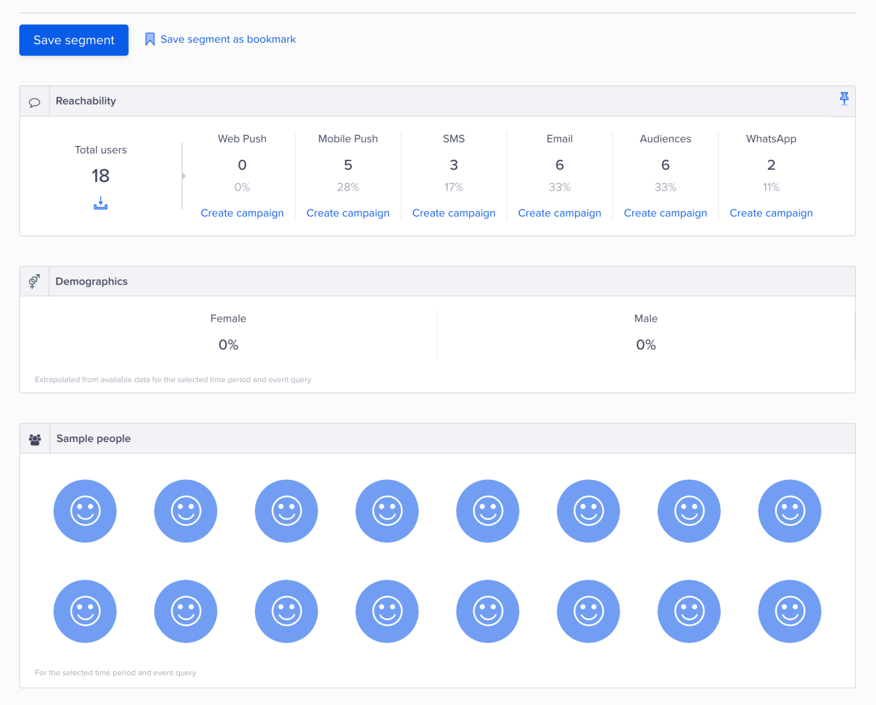The height and width of the screenshot is (705, 876).
Task: Create campaign for SMS channel
Action: pyautogui.click(x=454, y=213)
